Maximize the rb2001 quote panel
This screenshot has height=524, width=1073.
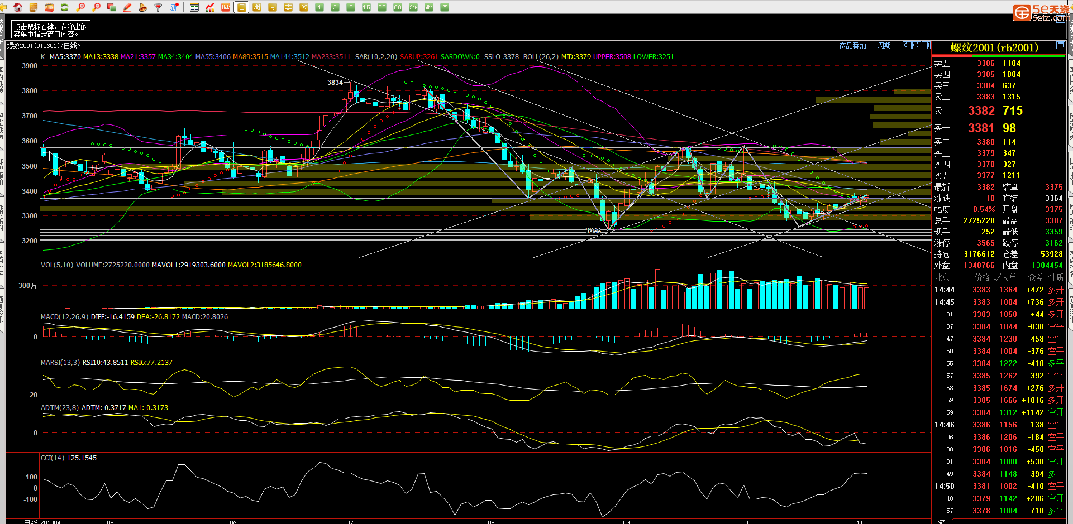[x=1060, y=45]
